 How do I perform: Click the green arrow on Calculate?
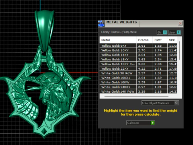pyautogui.click(x=153, y=123)
